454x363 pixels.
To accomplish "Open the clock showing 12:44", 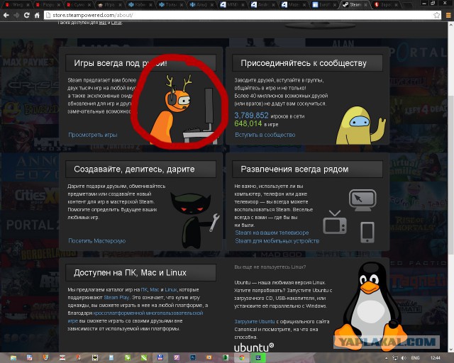I will [x=435, y=358].
